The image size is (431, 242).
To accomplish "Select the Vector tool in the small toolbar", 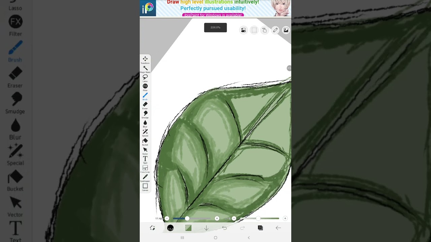I will click(x=145, y=151).
